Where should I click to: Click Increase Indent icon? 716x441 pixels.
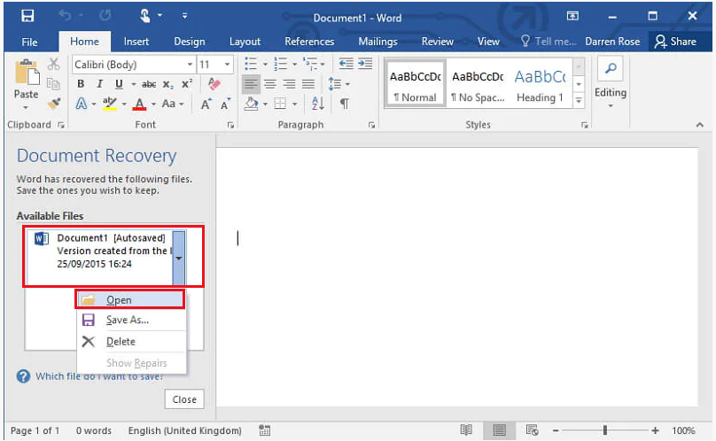point(365,64)
